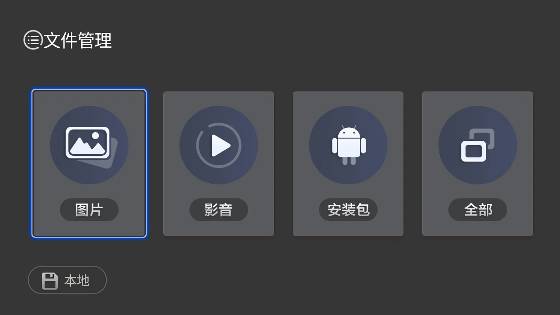Click the floppy disk icon in 本地
The width and height of the screenshot is (560, 315).
[x=50, y=280]
